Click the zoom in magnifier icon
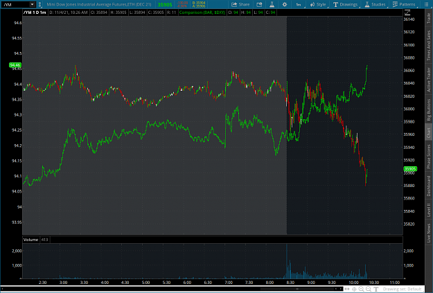Viewport: 433px width, 293px height. coord(361,289)
